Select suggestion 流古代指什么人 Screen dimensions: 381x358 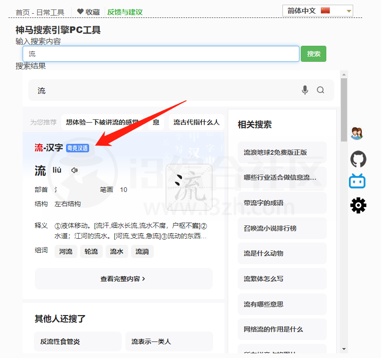click(x=196, y=122)
